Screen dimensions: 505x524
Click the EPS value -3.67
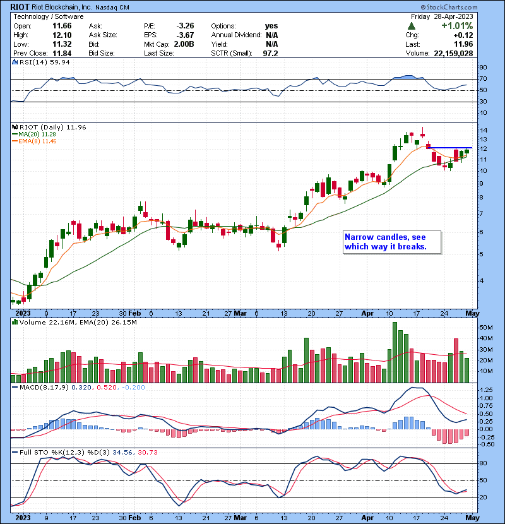(x=185, y=35)
